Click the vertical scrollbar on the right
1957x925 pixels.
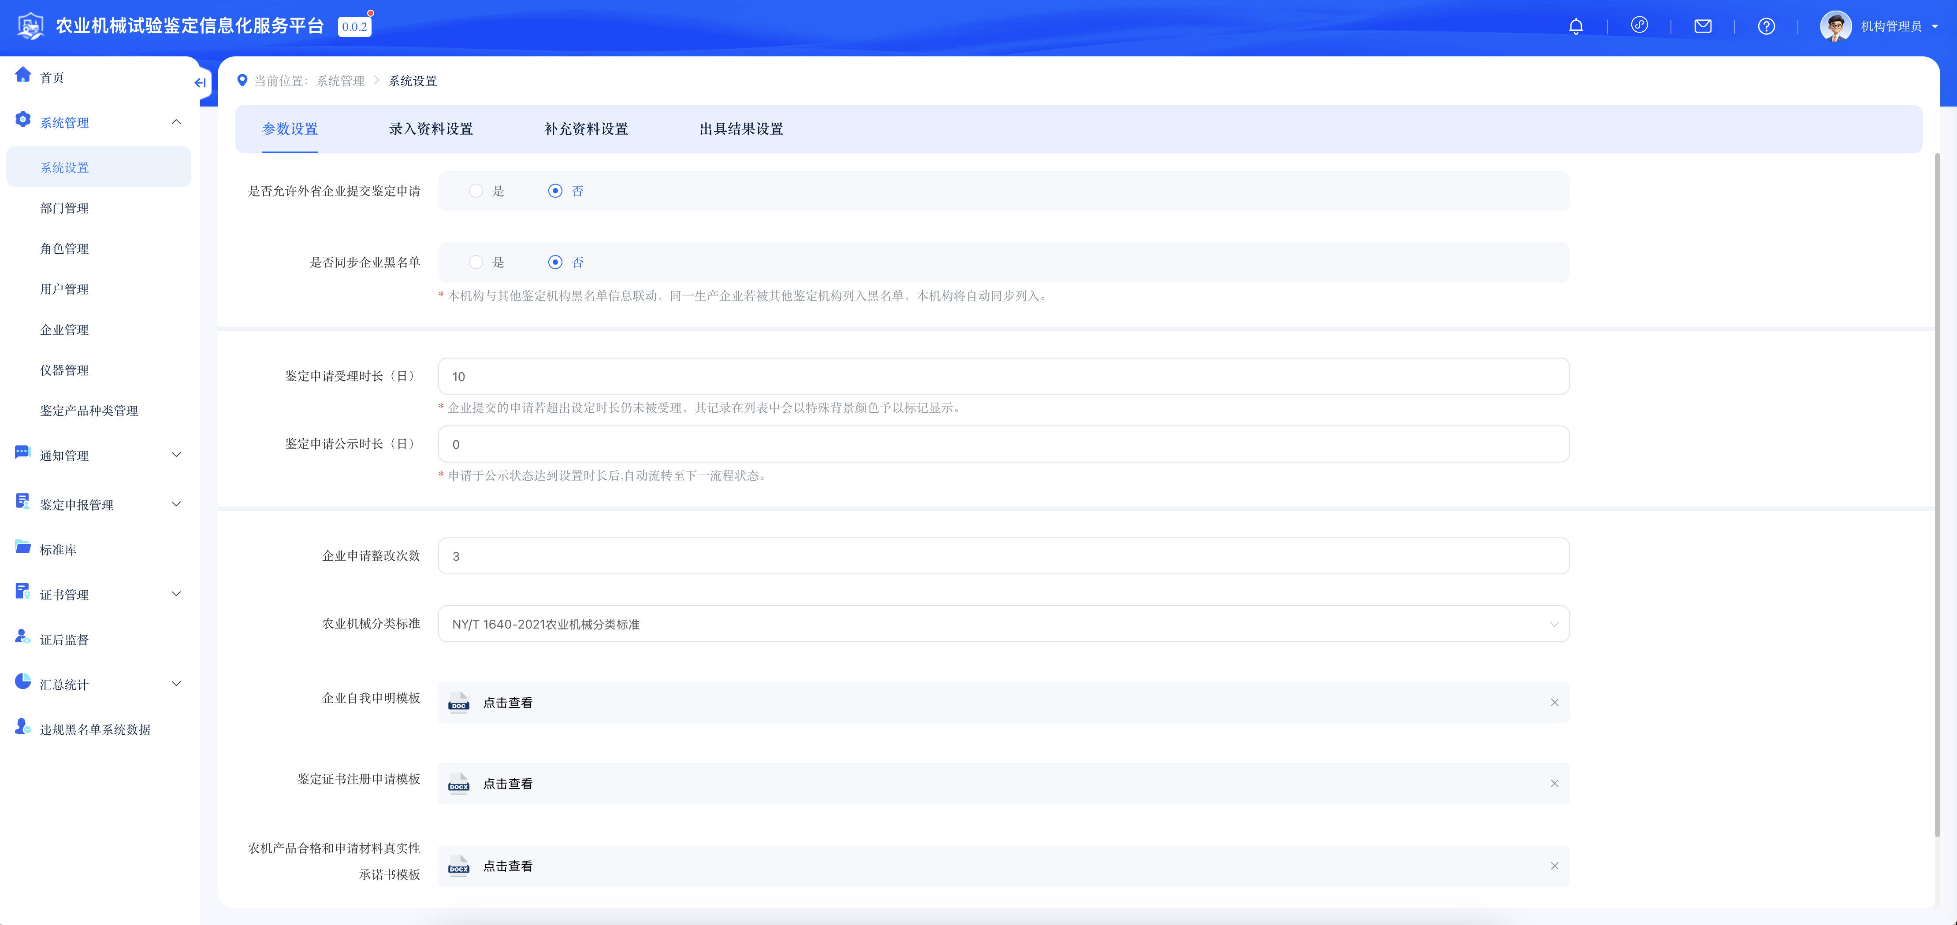(x=1936, y=494)
